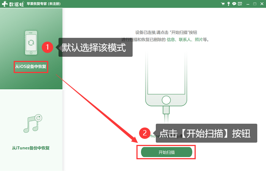This screenshot has height=171, width=266.
Task: Open the menu list icon in title bar
Action: coord(240,4)
